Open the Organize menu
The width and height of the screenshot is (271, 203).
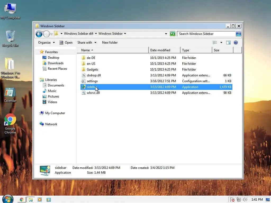[x=46, y=43]
